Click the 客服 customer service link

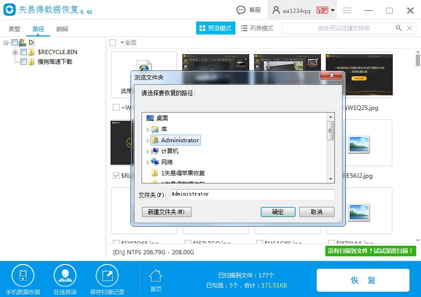(x=255, y=10)
